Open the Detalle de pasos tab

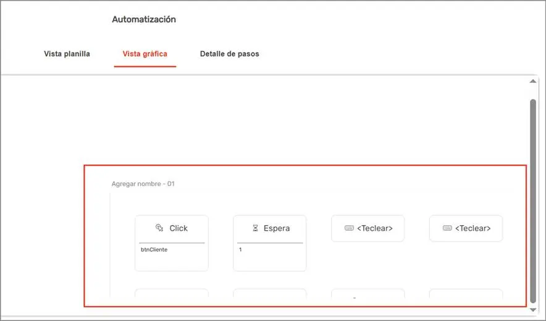230,54
